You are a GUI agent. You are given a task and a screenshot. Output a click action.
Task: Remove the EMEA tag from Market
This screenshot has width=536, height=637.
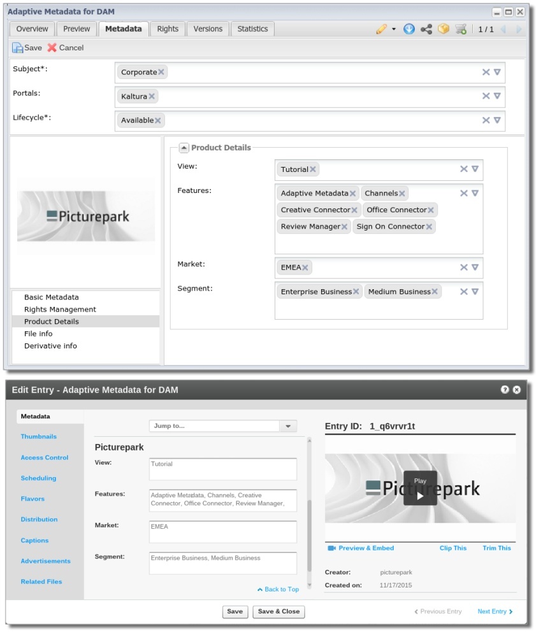click(x=305, y=268)
